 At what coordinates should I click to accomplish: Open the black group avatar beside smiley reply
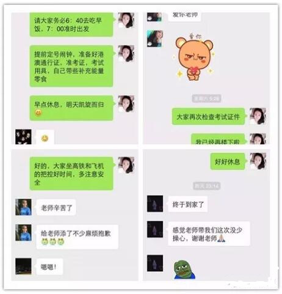click(x=23, y=137)
